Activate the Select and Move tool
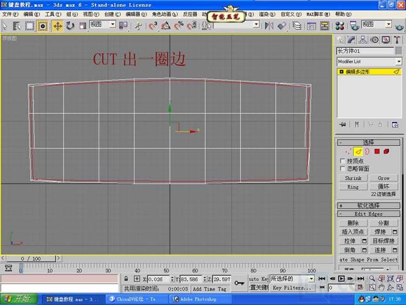The width and height of the screenshot is (406, 305). (57, 26)
